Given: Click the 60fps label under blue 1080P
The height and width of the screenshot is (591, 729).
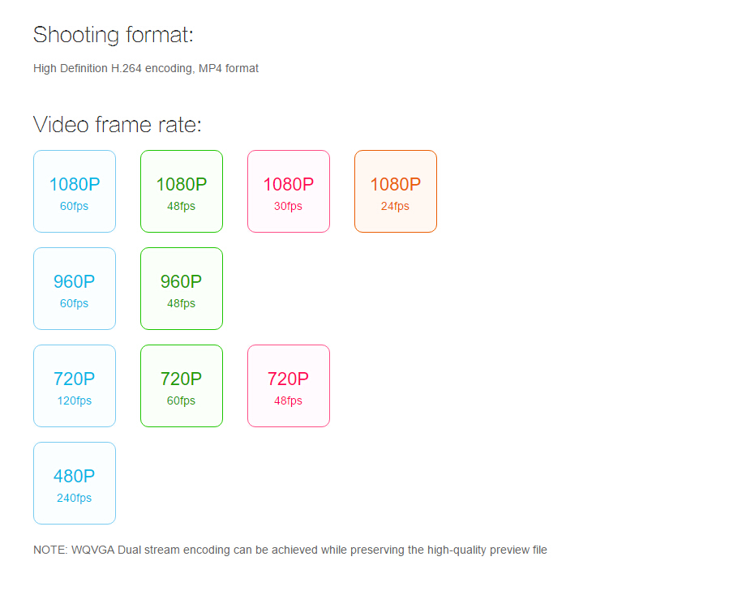Looking at the screenshot, I should [74, 206].
